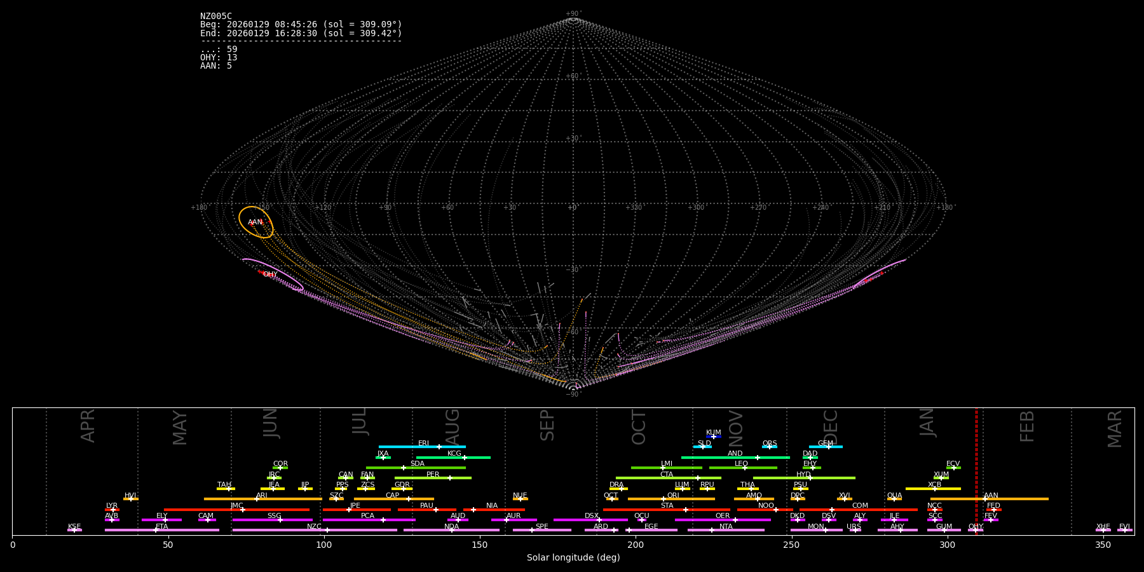Click the NTA shower label
This screenshot has height=572, width=1144.
pyautogui.click(x=726, y=527)
